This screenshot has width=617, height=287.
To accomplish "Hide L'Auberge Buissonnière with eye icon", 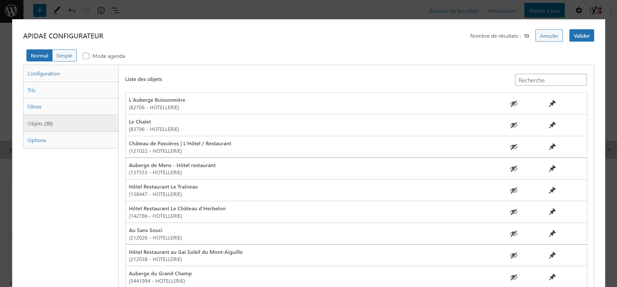I will click(x=514, y=104).
